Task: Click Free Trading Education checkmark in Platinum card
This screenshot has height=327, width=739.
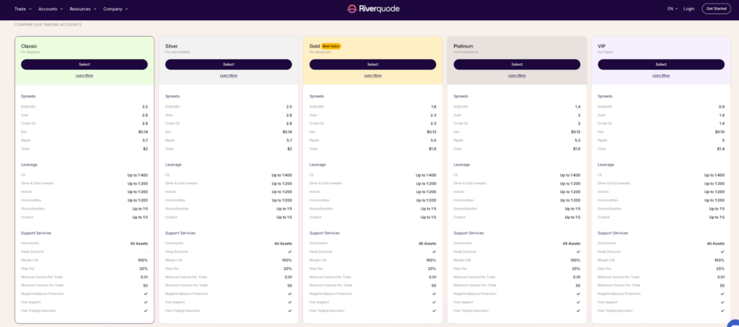Action: coord(579,310)
